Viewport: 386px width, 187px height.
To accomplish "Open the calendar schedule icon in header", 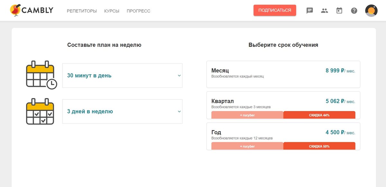I will pyautogui.click(x=339, y=11).
